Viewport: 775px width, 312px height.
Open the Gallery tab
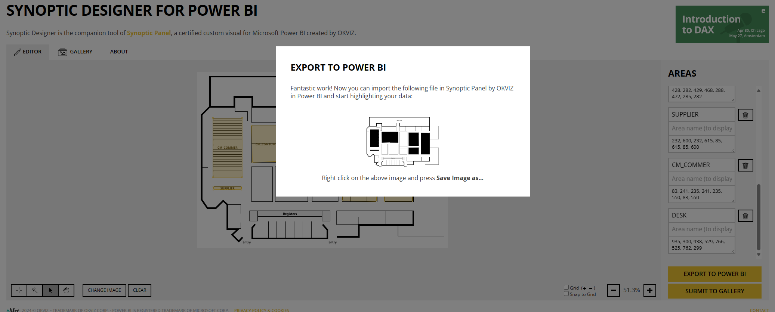point(75,52)
